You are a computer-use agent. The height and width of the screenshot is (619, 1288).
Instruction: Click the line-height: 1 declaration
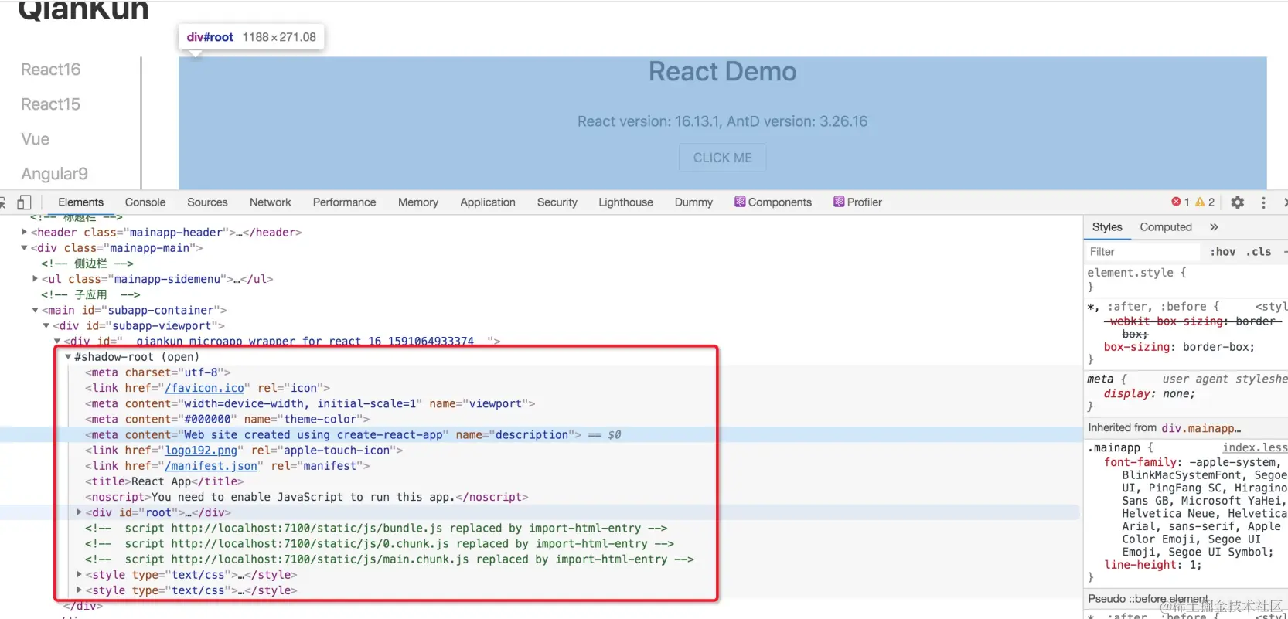[1153, 565]
